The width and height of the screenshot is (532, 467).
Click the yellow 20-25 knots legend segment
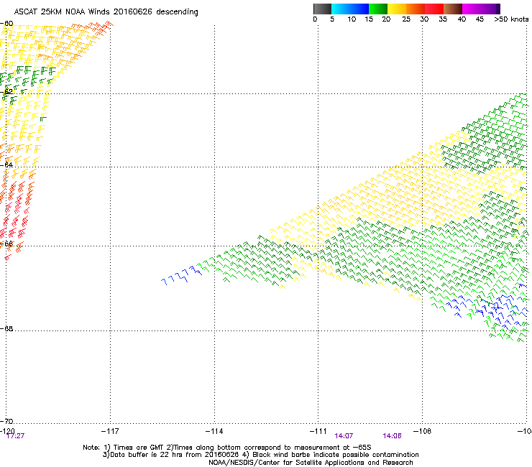[397, 9]
